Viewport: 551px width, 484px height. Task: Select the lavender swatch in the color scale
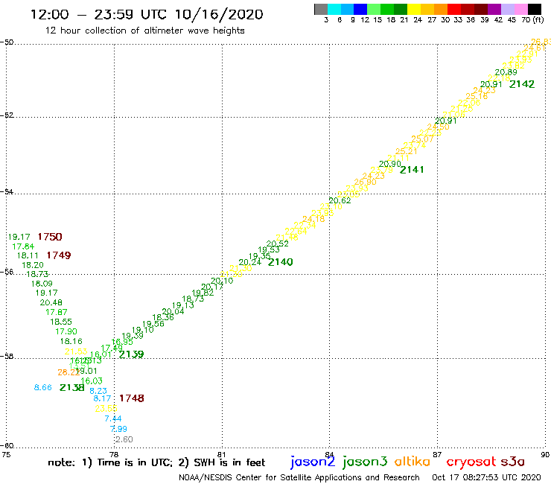tap(507, 9)
